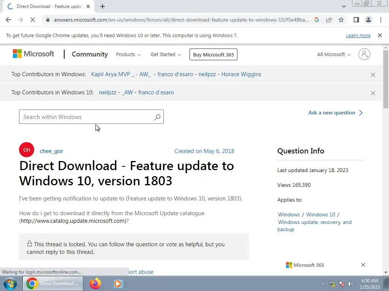389x291 pixels.
Task: Close the Top Contributors in Windows banner
Action: [373, 75]
